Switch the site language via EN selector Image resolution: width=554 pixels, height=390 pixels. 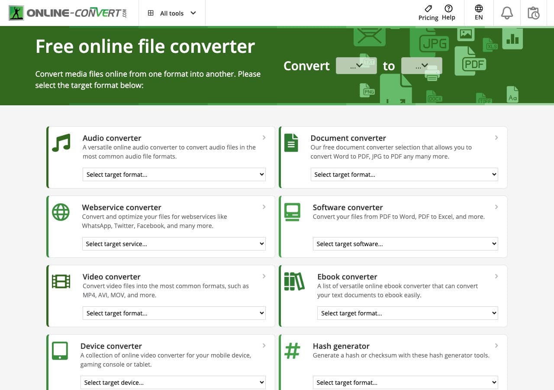point(478,13)
